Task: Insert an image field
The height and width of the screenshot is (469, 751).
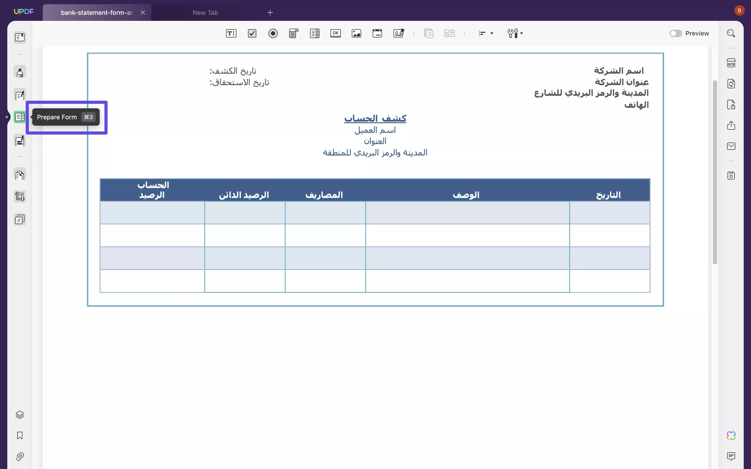Action: pyautogui.click(x=356, y=33)
